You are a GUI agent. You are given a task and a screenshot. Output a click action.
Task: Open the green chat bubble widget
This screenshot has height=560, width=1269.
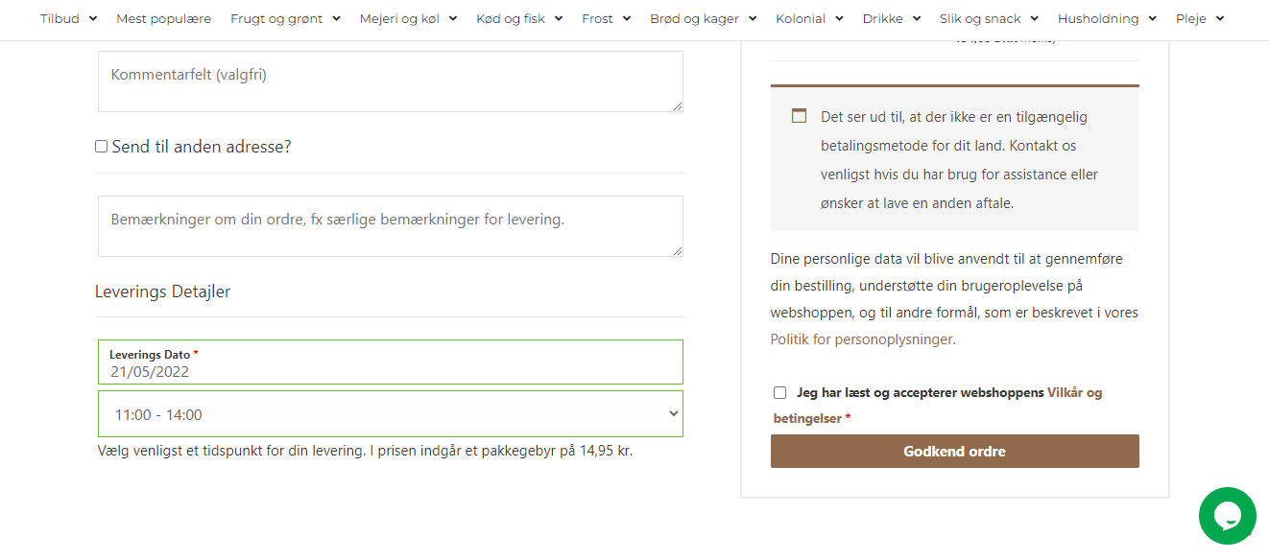click(1227, 516)
